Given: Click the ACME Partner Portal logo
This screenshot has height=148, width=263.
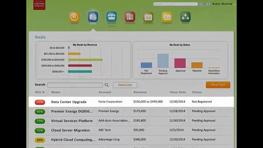Looking at the screenshot, I should (x=39, y=5).
